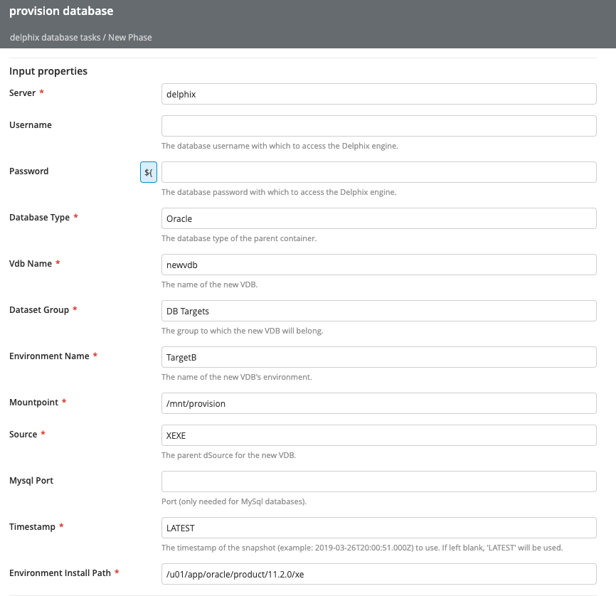The image size is (616, 596).
Task: Click the Mountpoint field /mnt/provision
Action: [378, 403]
